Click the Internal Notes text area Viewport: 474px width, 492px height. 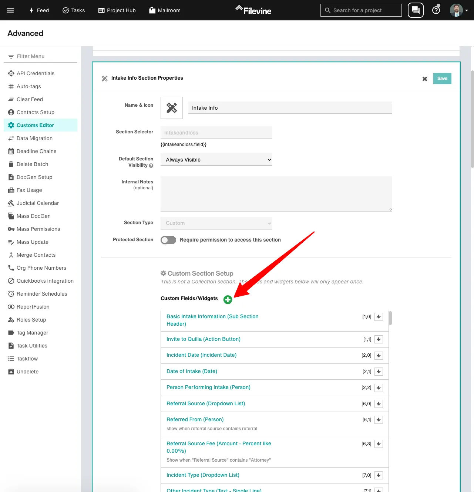pyautogui.click(x=276, y=194)
